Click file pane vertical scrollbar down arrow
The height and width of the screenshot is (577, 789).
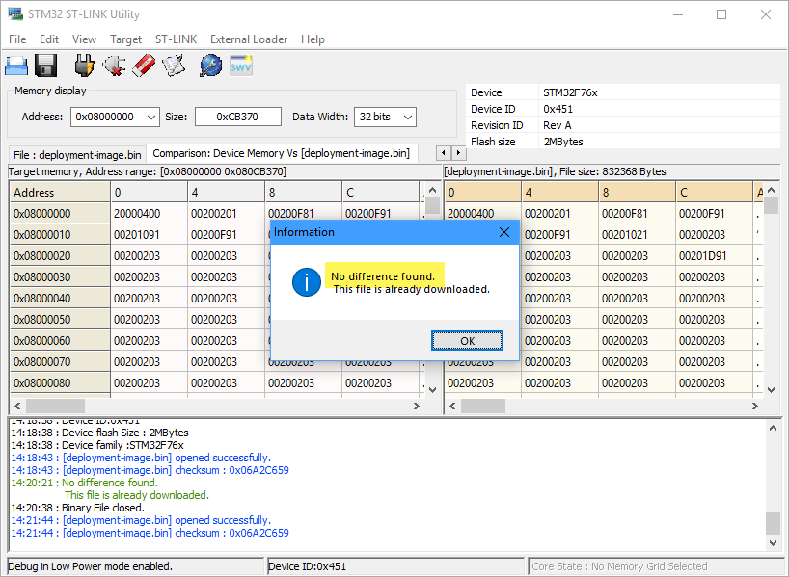coord(771,389)
